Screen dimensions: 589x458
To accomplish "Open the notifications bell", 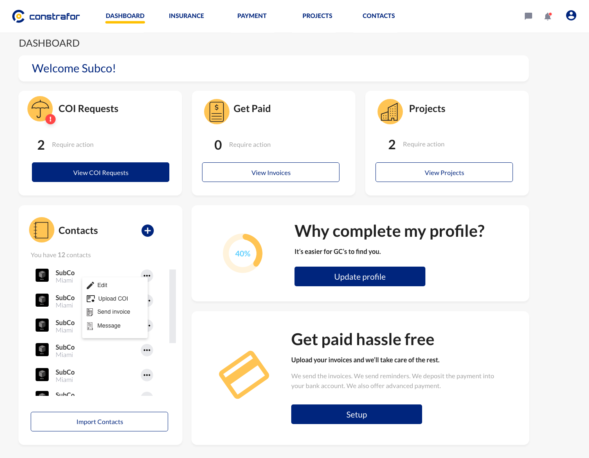I will (x=548, y=16).
